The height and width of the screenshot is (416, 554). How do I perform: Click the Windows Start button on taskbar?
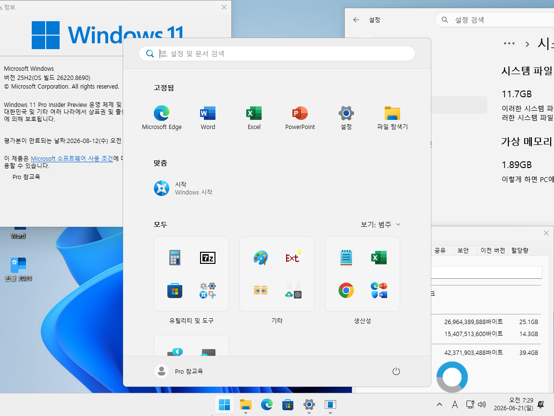pyautogui.click(x=225, y=404)
